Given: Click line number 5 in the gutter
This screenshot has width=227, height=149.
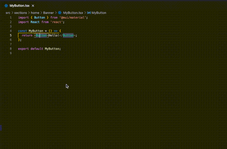Looking at the screenshot, I should click(11, 35).
